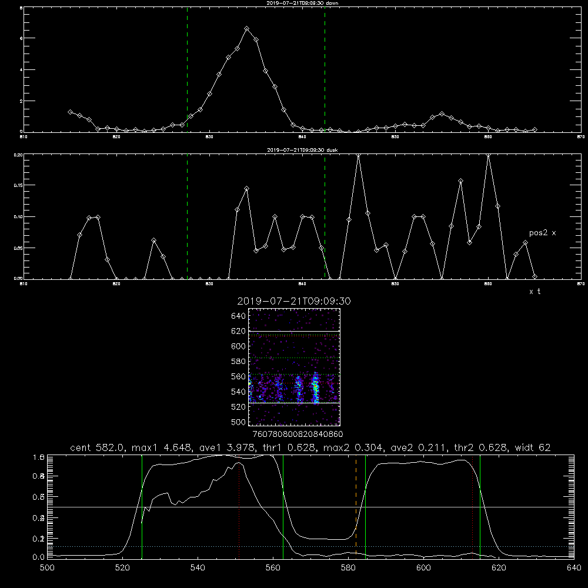Click bottom plot x-axis label 600
The width and height of the screenshot is (588, 588).
click(423, 568)
